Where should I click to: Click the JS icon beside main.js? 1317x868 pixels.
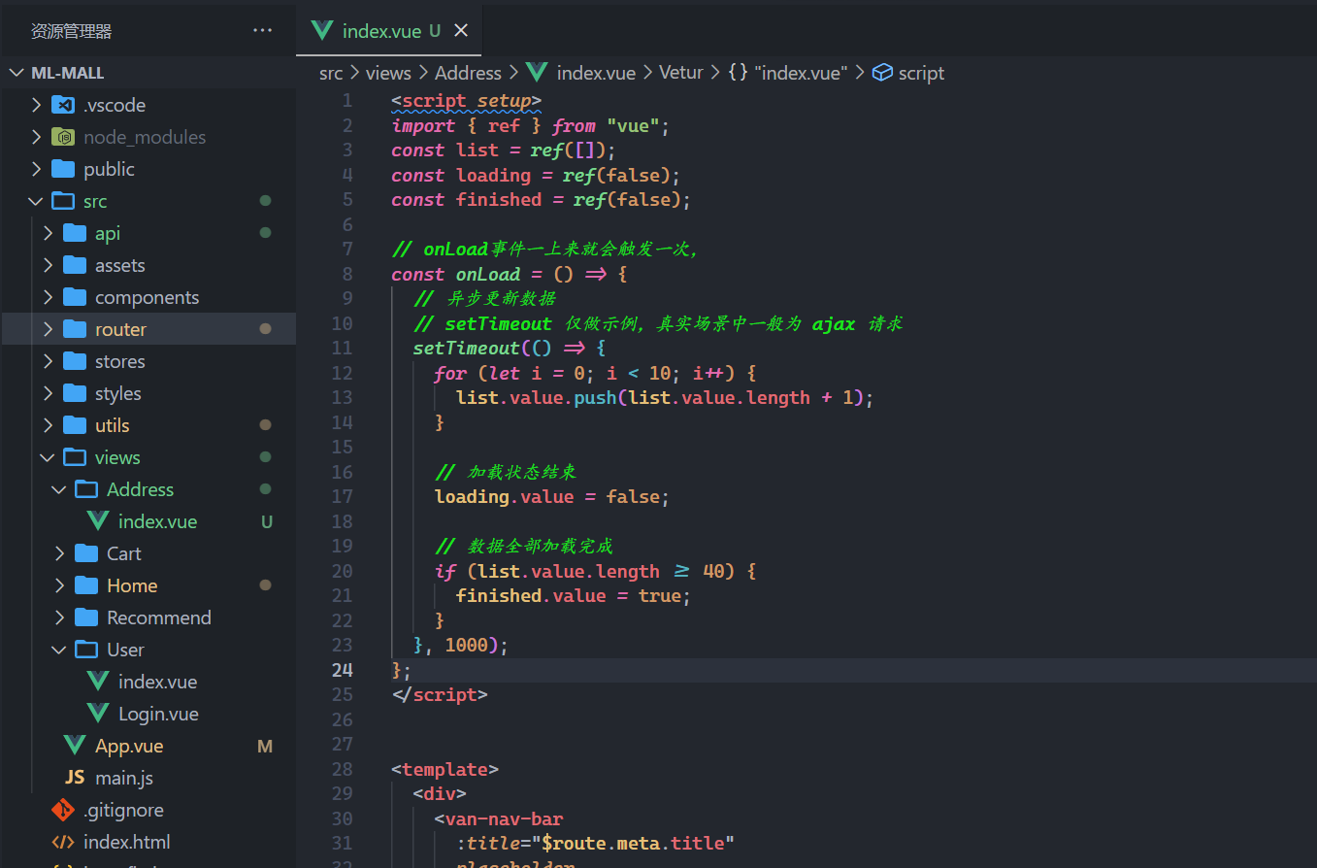pyautogui.click(x=75, y=778)
